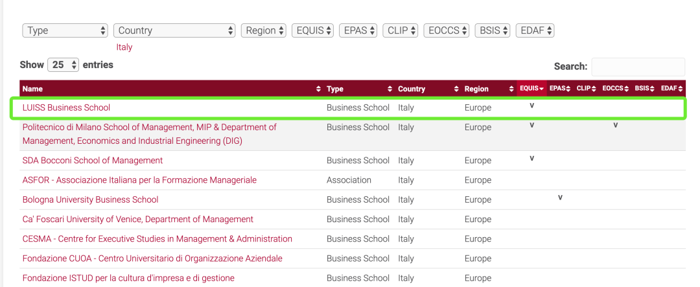Sort table by EDAF column header

(x=671, y=89)
